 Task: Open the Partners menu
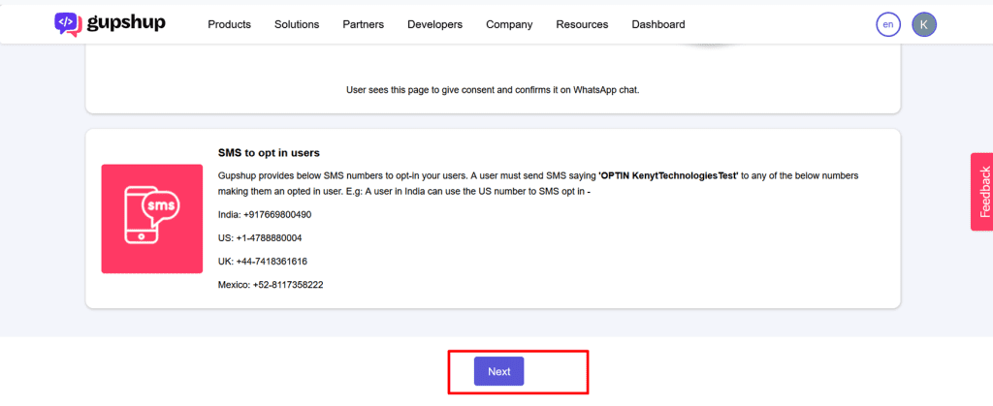coord(363,24)
